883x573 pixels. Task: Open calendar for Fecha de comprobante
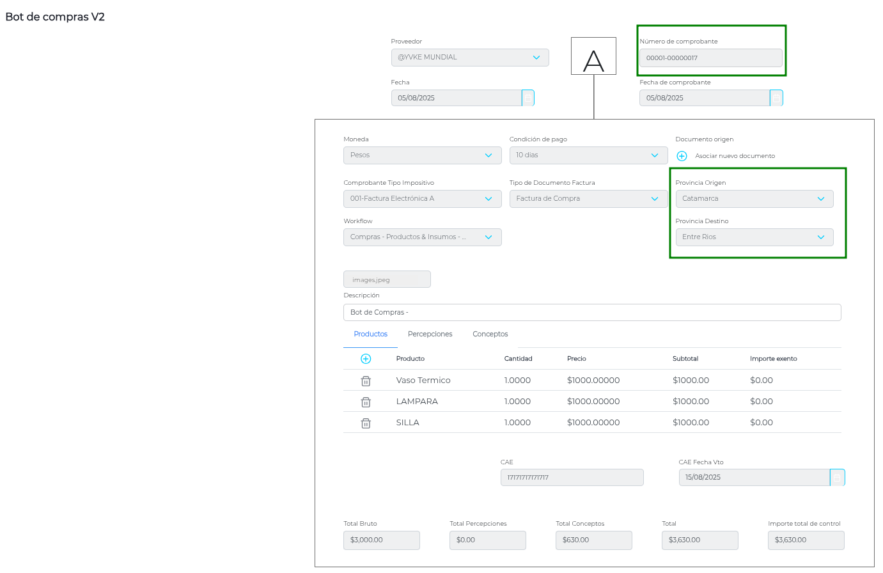(776, 98)
